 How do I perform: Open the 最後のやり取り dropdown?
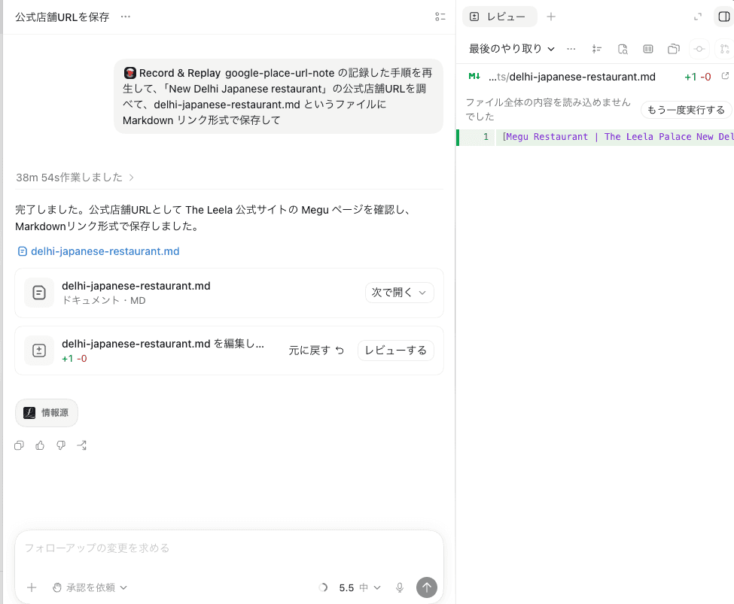pos(512,49)
